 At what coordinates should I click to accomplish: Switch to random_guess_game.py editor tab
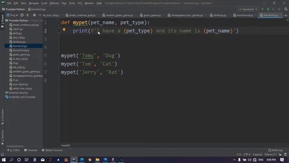click(x=118, y=15)
